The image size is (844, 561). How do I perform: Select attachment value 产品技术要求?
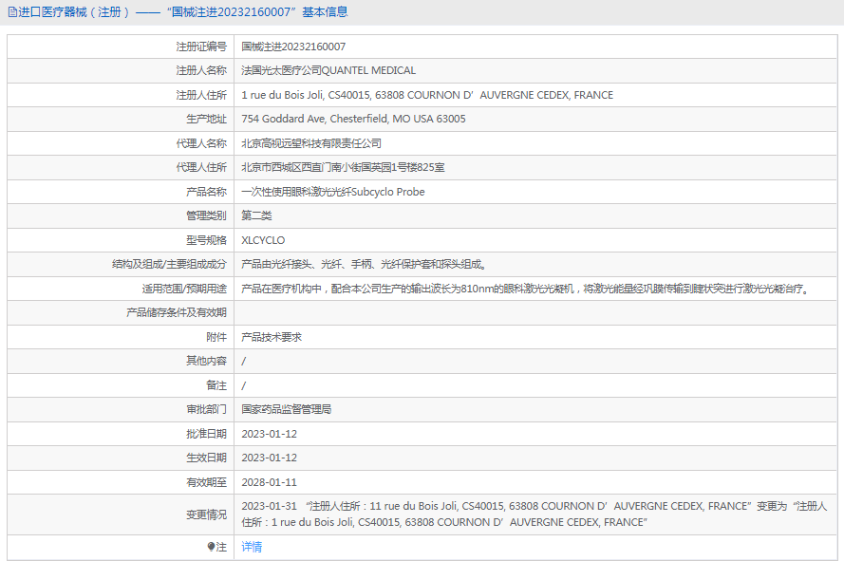(x=272, y=337)
